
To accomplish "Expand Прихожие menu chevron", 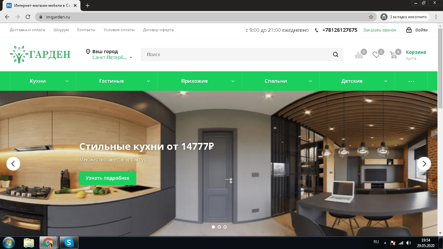I will [x=233, y=81].
